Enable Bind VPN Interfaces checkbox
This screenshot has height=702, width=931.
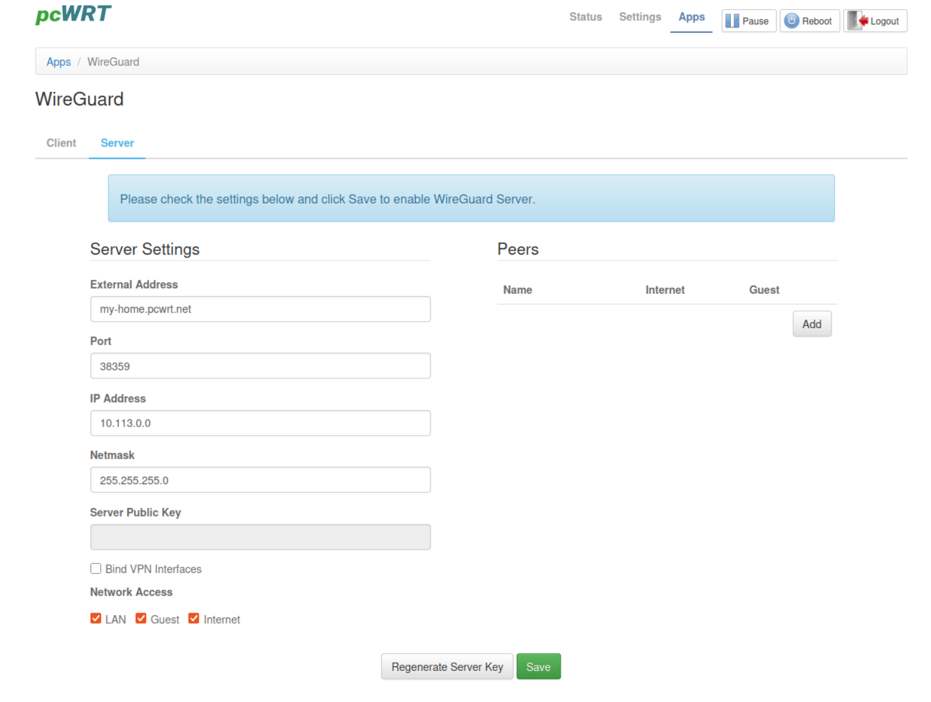(x=96, y=569)
